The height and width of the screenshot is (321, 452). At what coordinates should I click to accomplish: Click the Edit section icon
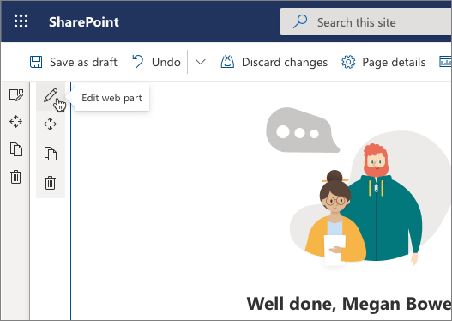tap(16, 95)
